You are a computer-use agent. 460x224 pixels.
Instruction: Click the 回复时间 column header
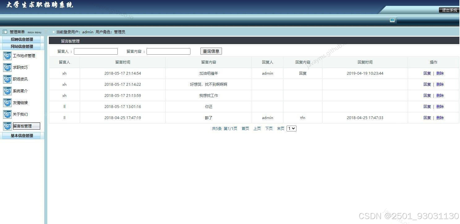tap(365, 62)
